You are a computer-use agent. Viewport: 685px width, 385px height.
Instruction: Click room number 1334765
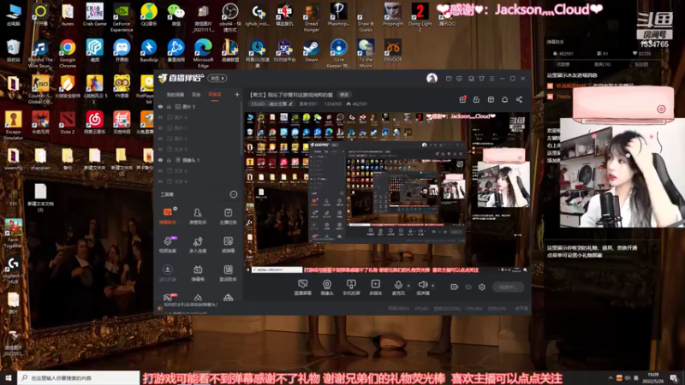(333, 104)
